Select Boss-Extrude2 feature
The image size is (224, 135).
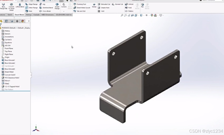8,63
